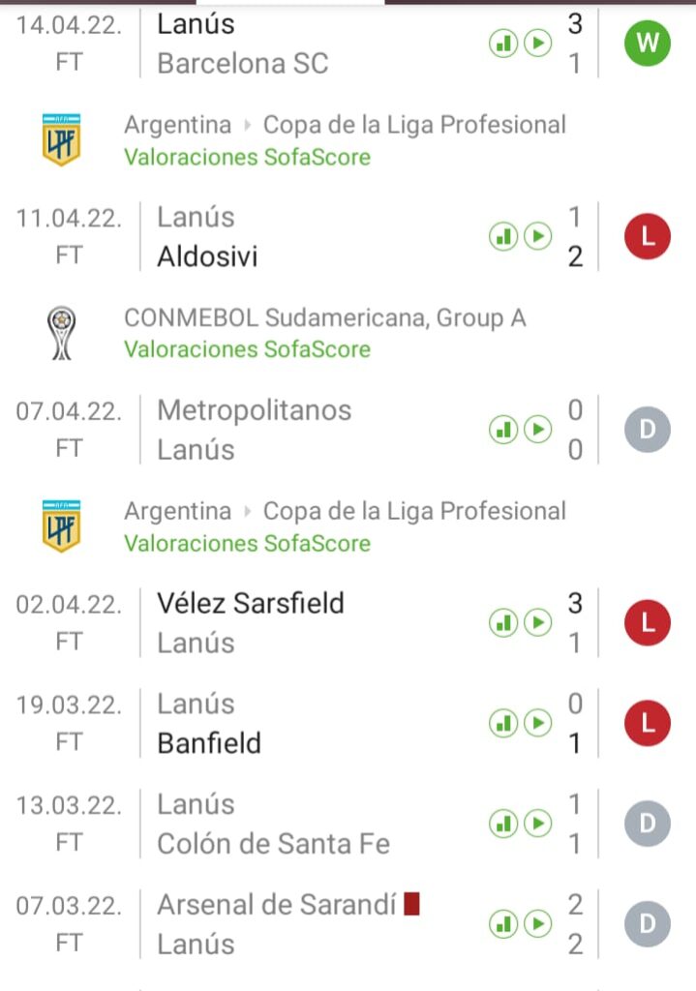Viewport: 696px width, 991px height.
Task: Click the red card next to Arsenal de Sarandí
Action: pyautogui.click(x=412, y=905)
